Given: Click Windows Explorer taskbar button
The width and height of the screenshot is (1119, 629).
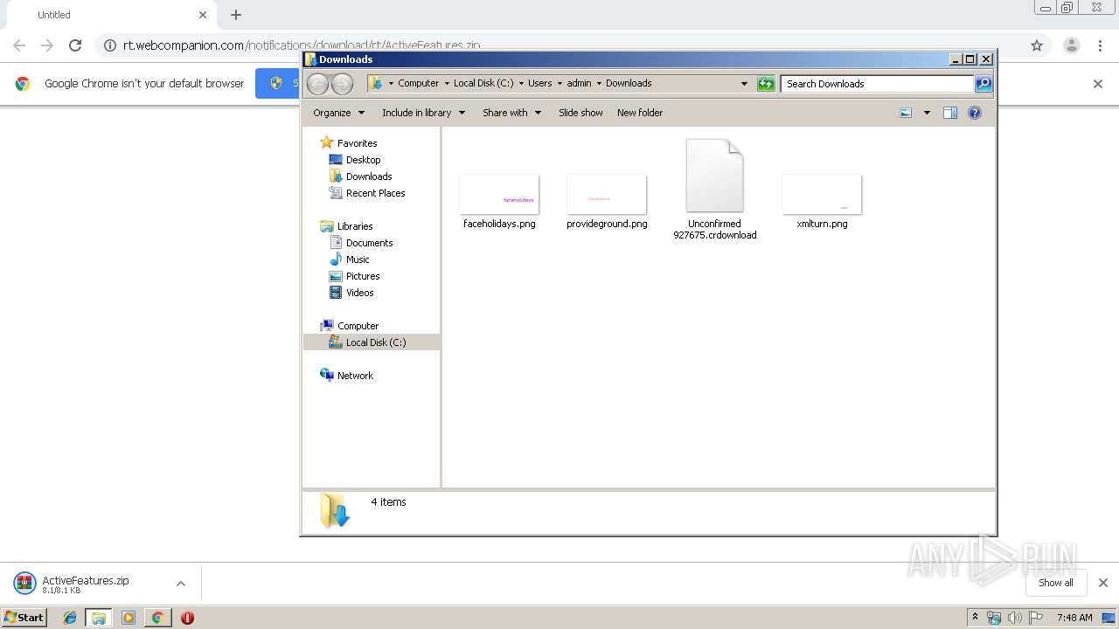Looking at the screenshot, I should [x=99, y=618].
